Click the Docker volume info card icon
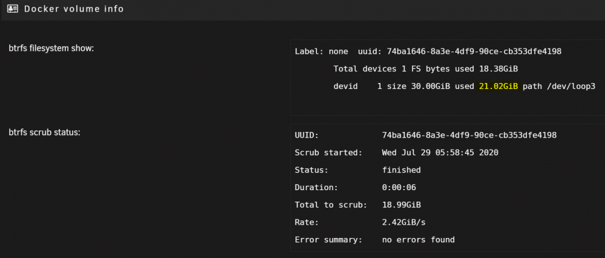605x258 pixels. tap(13, 8)
